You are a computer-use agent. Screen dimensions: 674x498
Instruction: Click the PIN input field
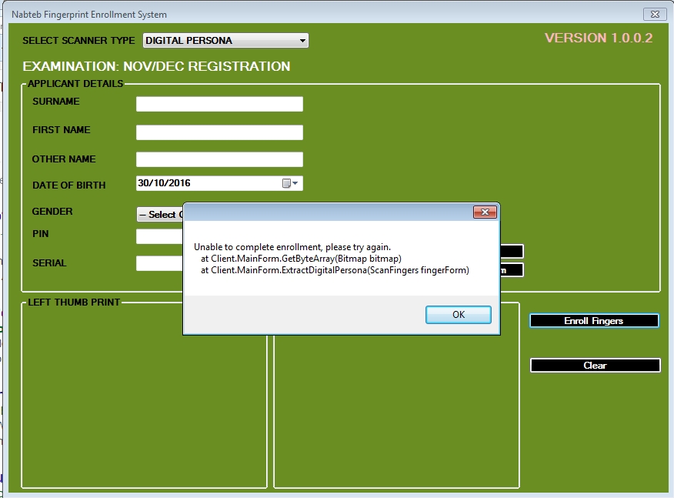click(x=158, y=236)
